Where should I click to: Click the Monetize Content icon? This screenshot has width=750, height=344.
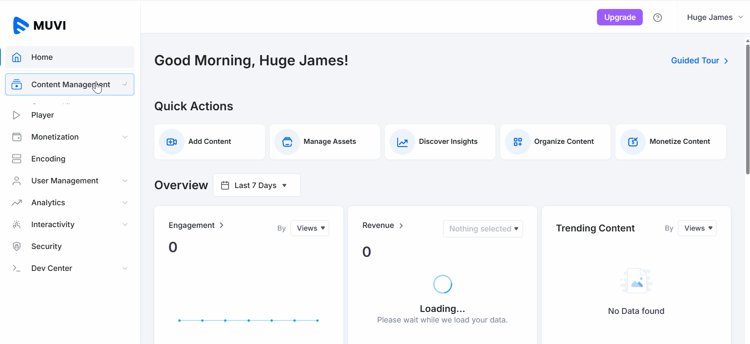click(x=633, y=142)
